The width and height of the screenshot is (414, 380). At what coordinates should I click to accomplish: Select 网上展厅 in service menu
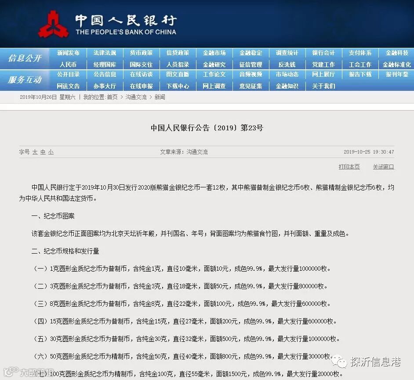pyautogui.click(x=323, y=74)
